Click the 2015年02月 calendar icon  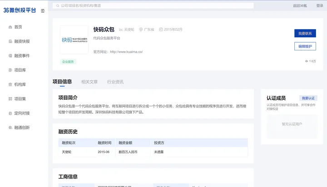coord(161,30)
